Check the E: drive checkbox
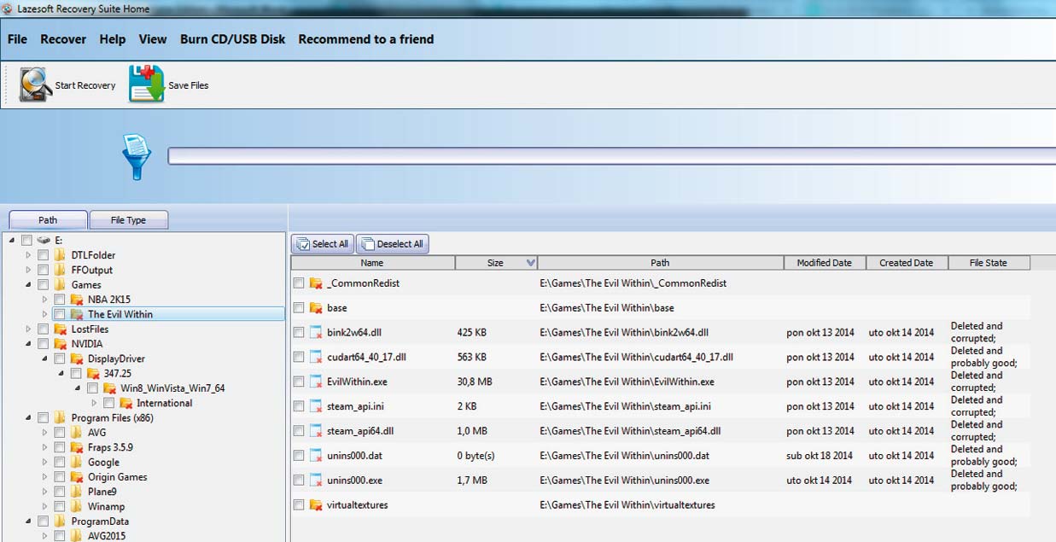 point(27,241)
